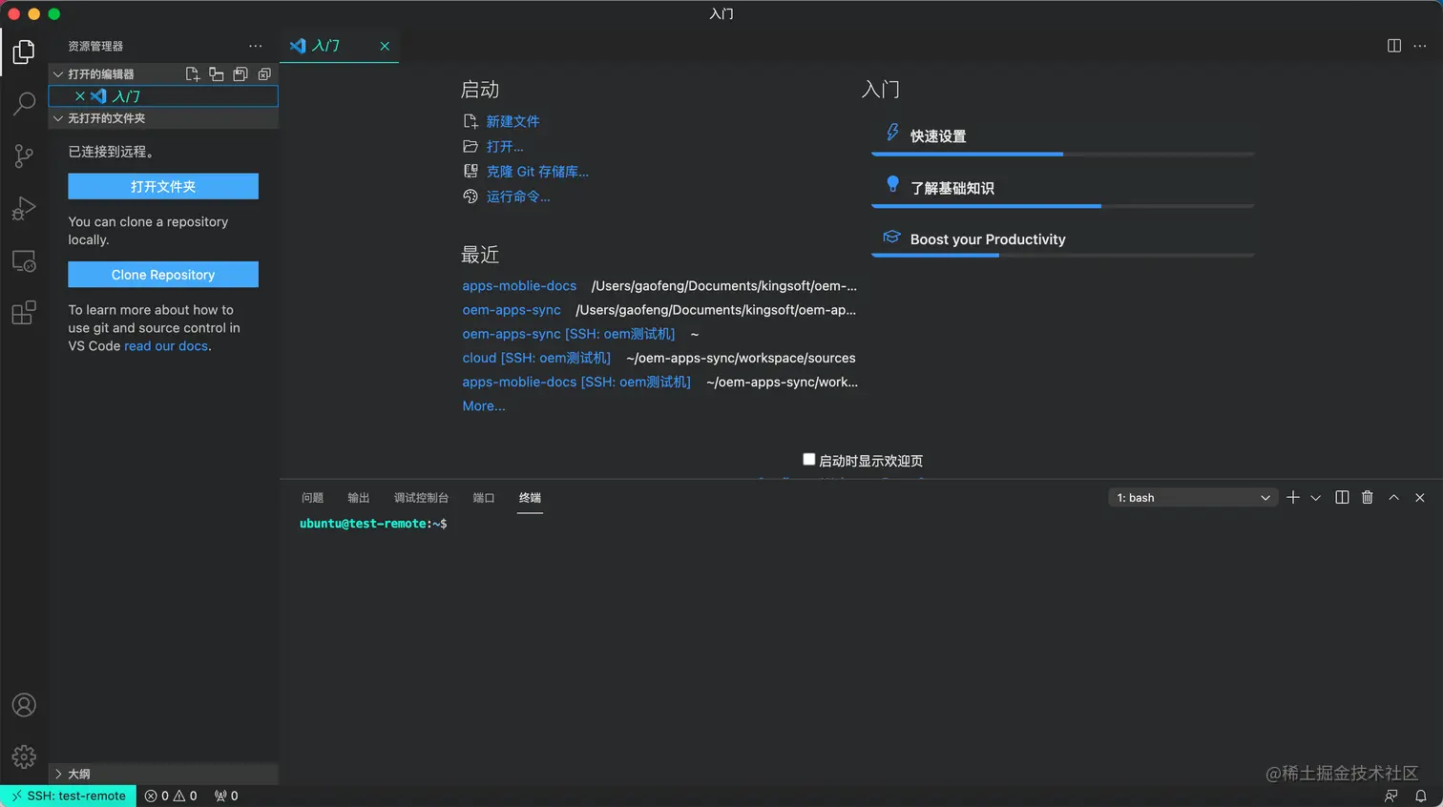
Task: Open recent apps-moblie-docs [SSH: oem测试机]
Action: [576, 382]
